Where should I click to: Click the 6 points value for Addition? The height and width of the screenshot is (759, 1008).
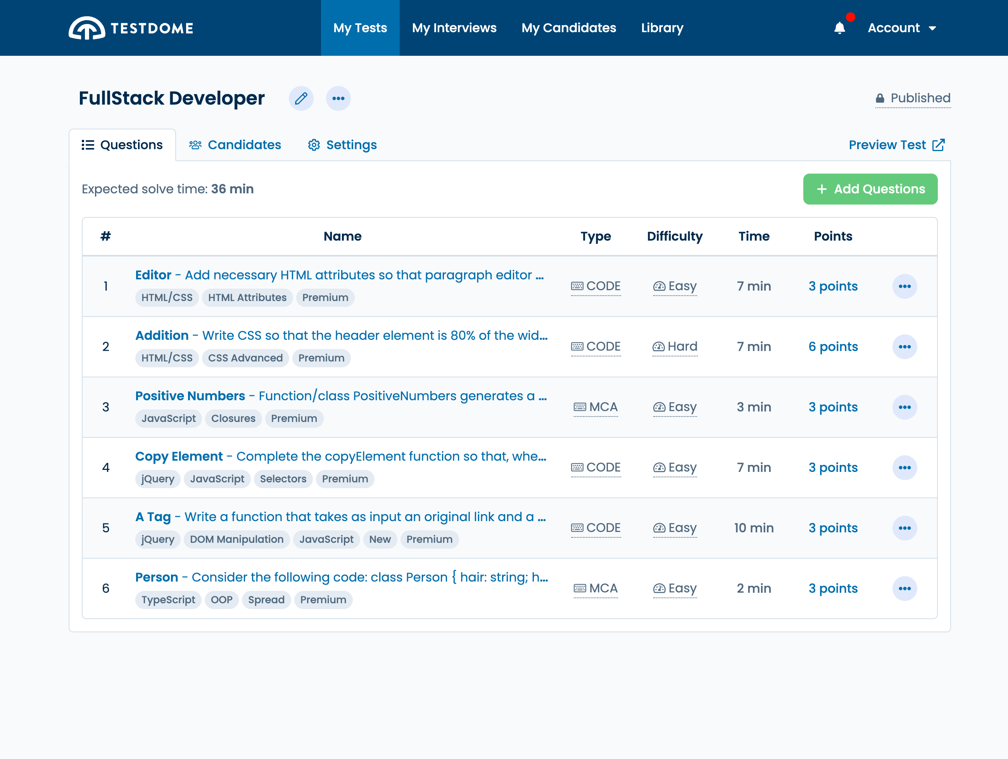[x=832, y=347]
